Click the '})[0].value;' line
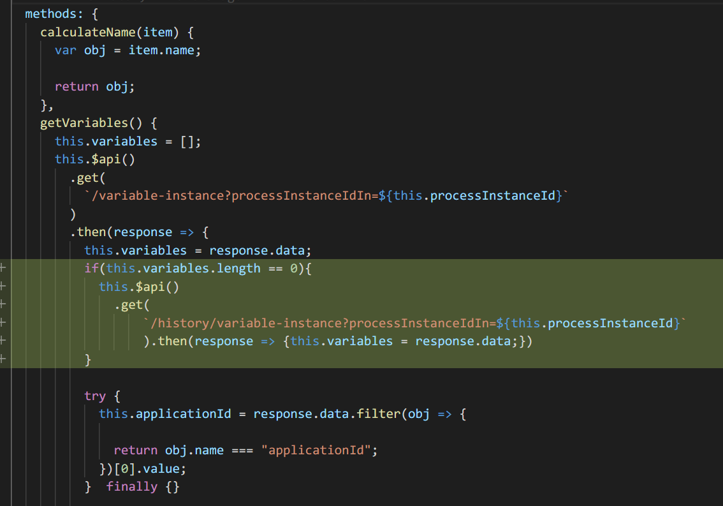The image size is (723, 506). 142,469
